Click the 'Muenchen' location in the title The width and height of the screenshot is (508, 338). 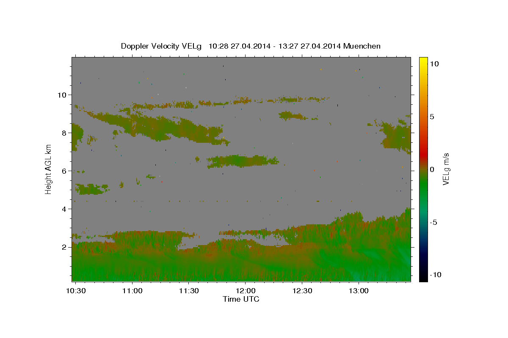point(362,46)
